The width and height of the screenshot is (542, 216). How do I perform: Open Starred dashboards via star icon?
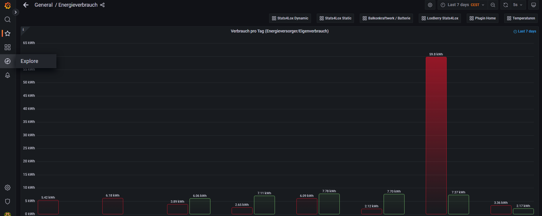point(8,33)
